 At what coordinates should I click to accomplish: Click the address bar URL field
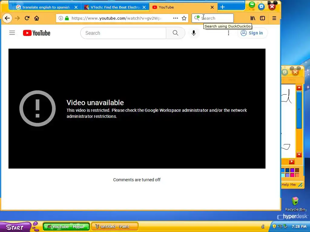coord(116,18)
